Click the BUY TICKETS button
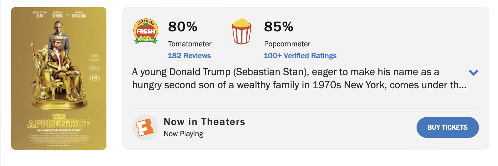This screenshot has width=498, height=166. 447,127
